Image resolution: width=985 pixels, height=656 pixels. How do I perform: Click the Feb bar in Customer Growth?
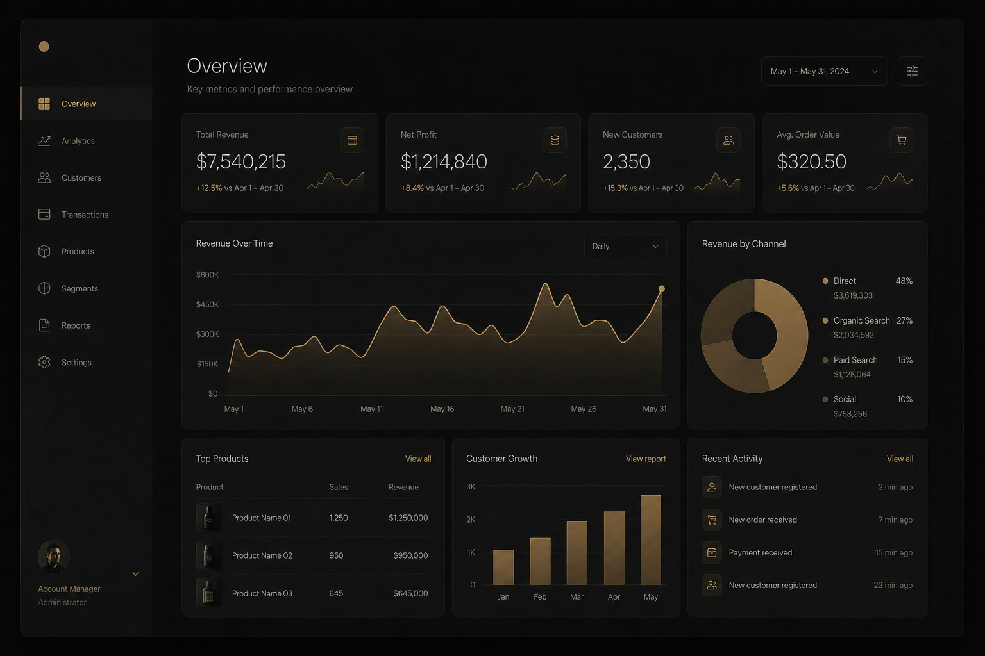(540, 561)
